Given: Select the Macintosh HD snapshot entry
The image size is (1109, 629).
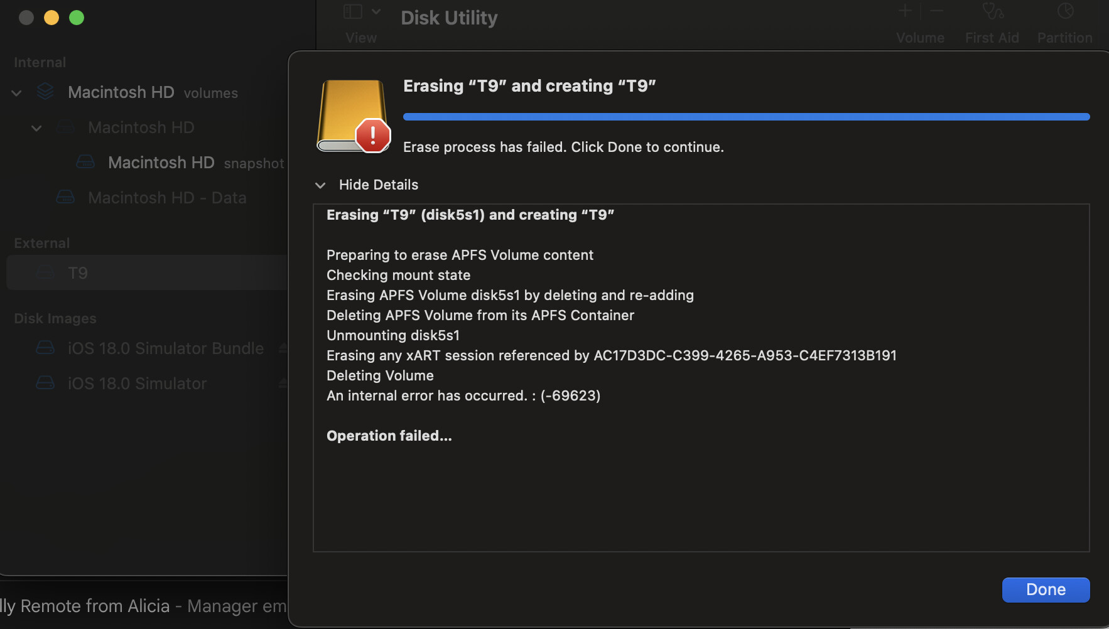Looking at the screenshot, I should pyautogui.click(x=196, y=163).
